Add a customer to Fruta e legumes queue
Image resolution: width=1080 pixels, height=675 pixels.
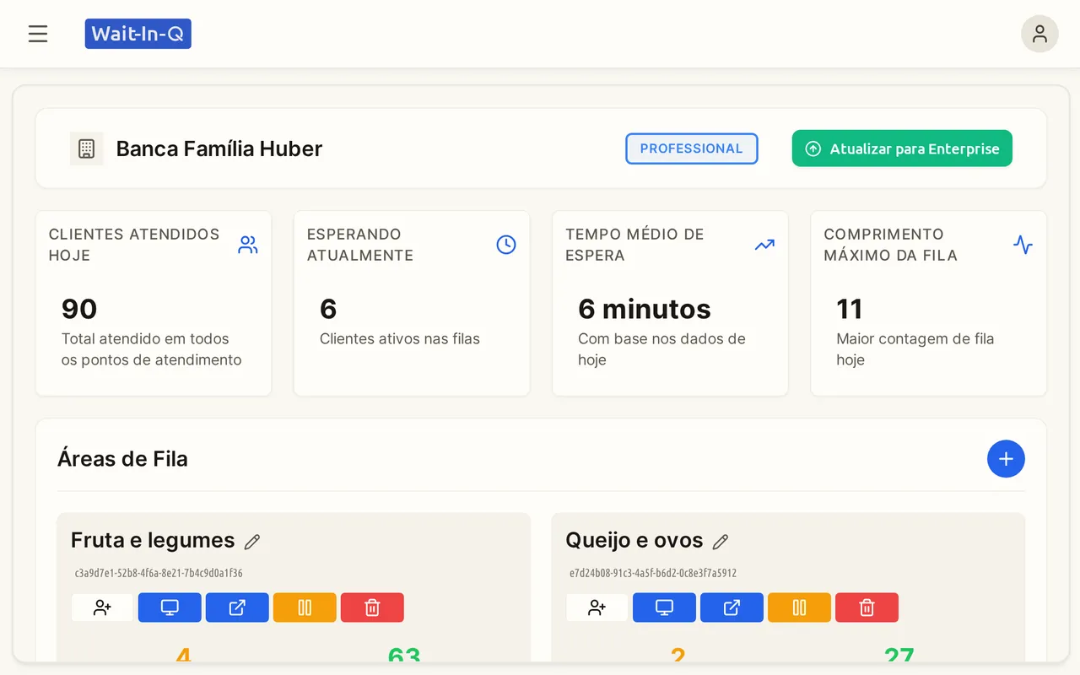pos(103,607)
